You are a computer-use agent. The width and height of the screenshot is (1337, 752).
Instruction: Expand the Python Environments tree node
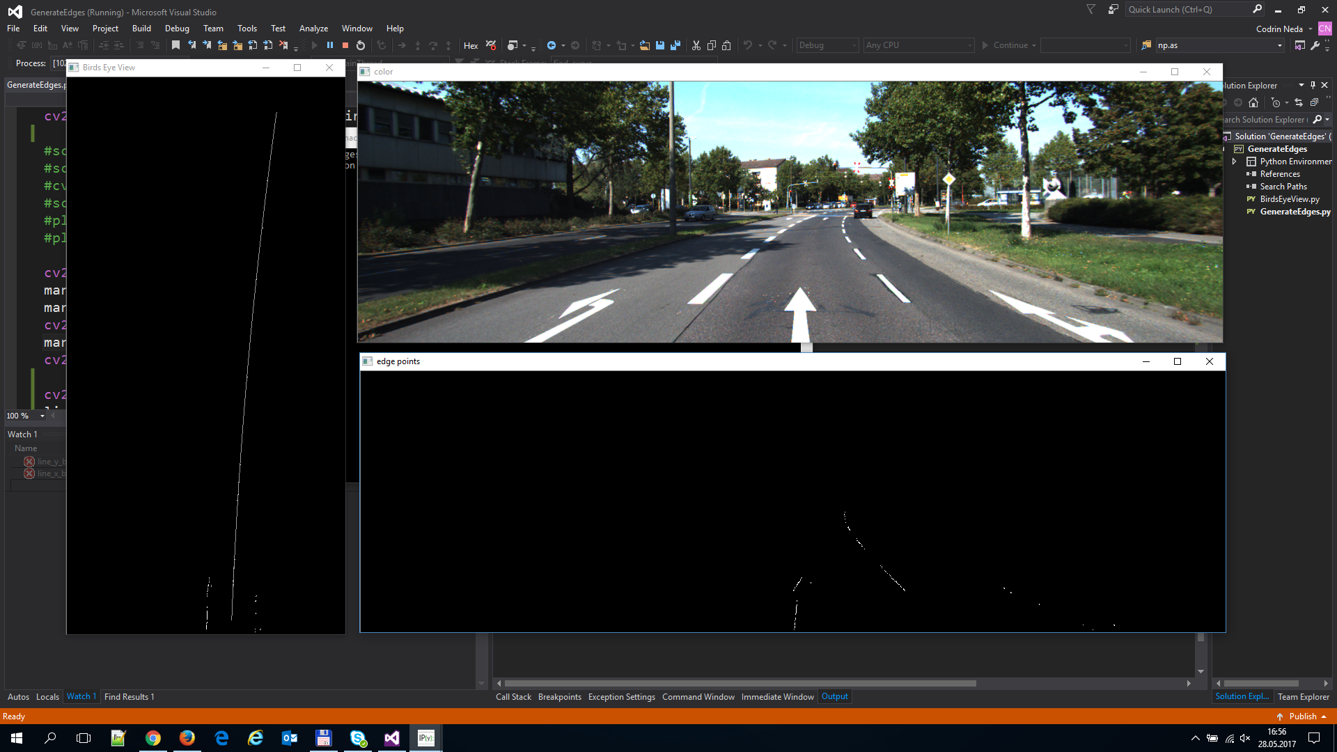coord(1235,162)
